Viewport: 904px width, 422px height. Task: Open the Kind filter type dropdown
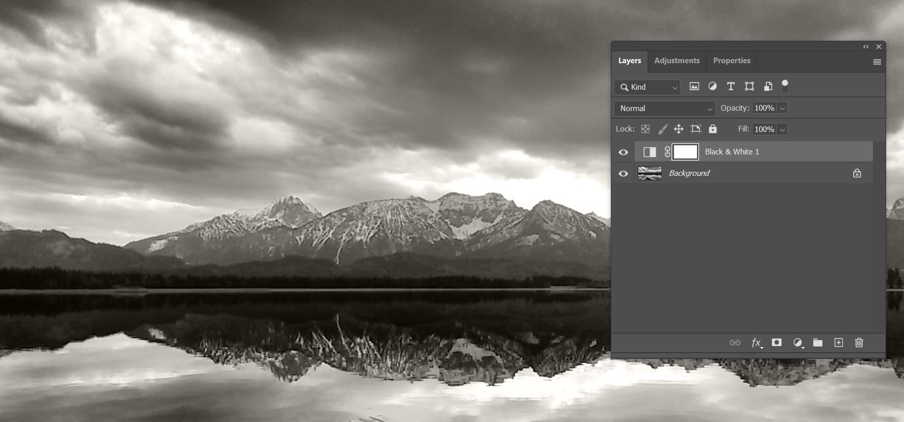[x=648, y=87]
